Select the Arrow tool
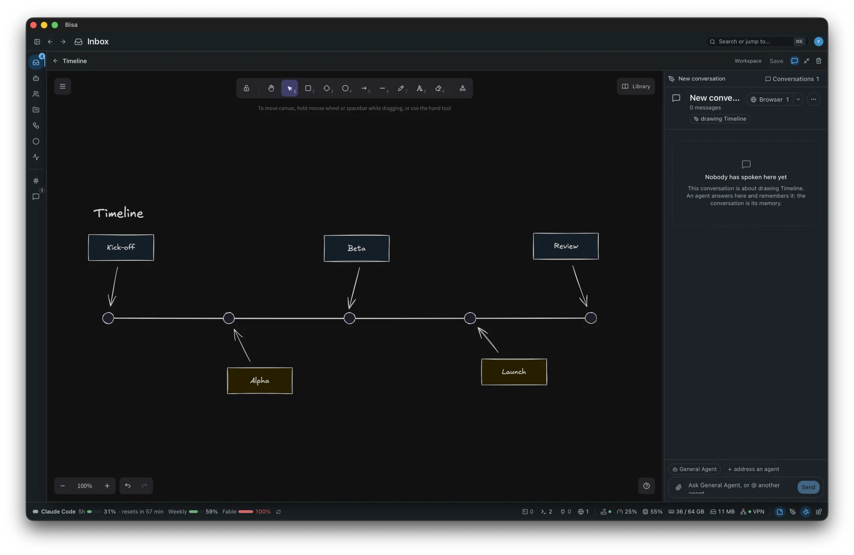Screen dimensions: 854x555 pos(364,88)
